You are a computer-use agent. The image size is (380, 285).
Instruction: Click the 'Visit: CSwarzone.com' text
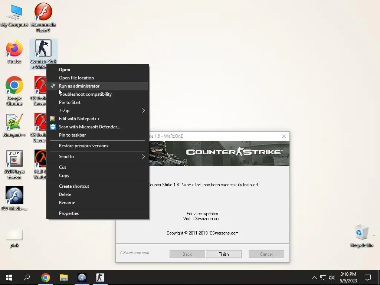[x=202, y=219]
